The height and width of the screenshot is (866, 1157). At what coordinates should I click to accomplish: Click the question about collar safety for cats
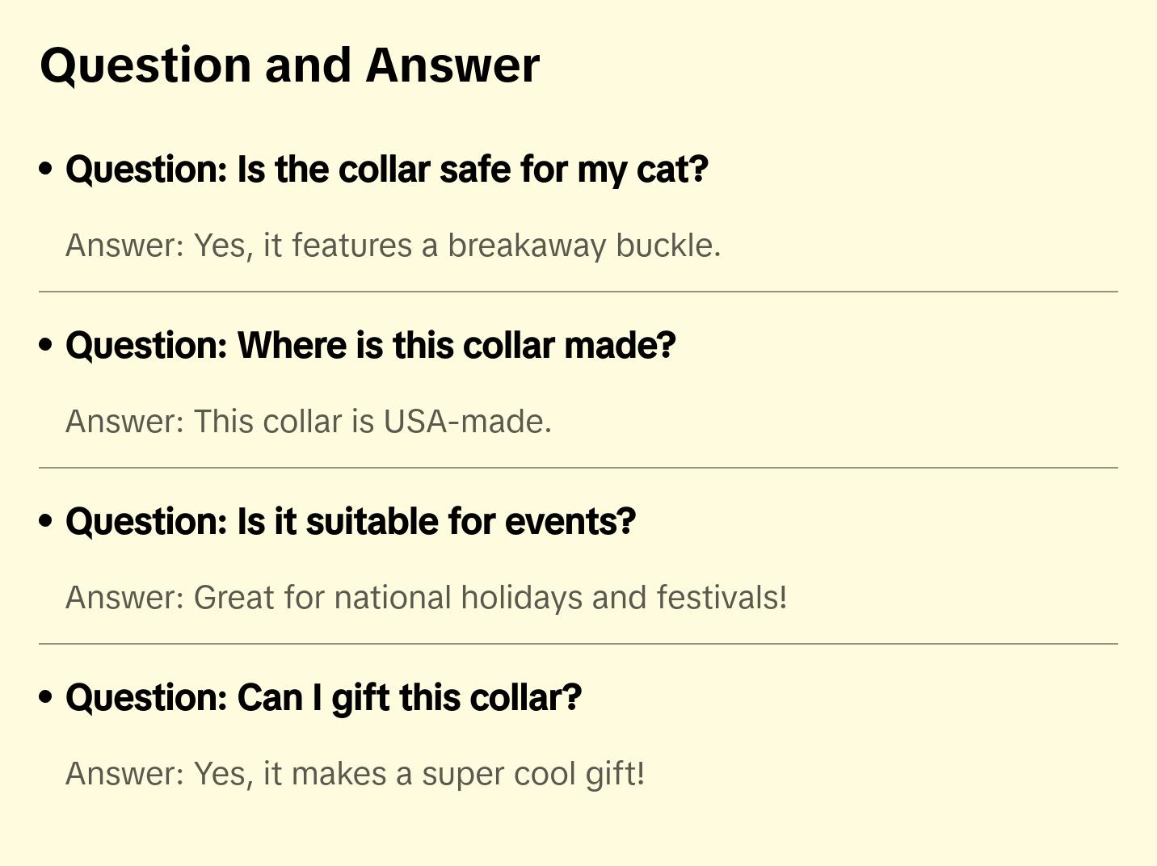coord(386,170)
